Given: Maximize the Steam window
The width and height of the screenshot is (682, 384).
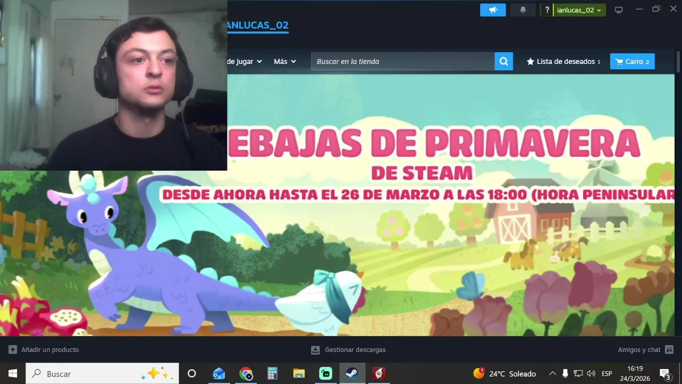Looking at the screenshot, I should pyautogui.click(x=656, y=9).
